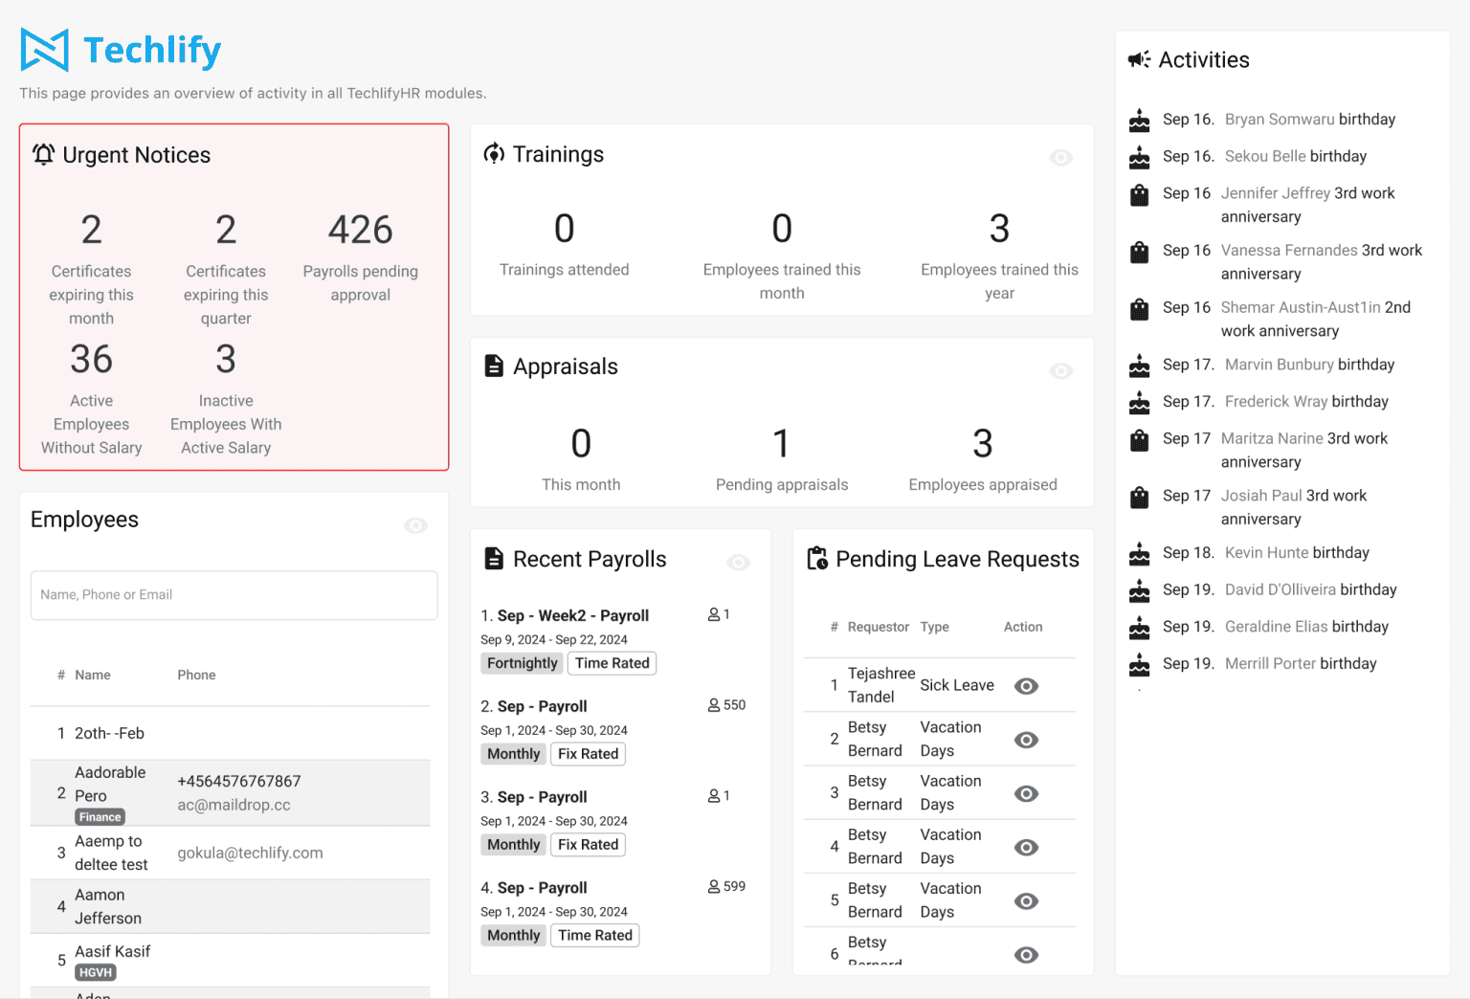Image resolution: width=1470 pixels, height=999 pixels.
Task: Show details for Tejashree Tandel's sick leave
Action: click(1026, 686)
